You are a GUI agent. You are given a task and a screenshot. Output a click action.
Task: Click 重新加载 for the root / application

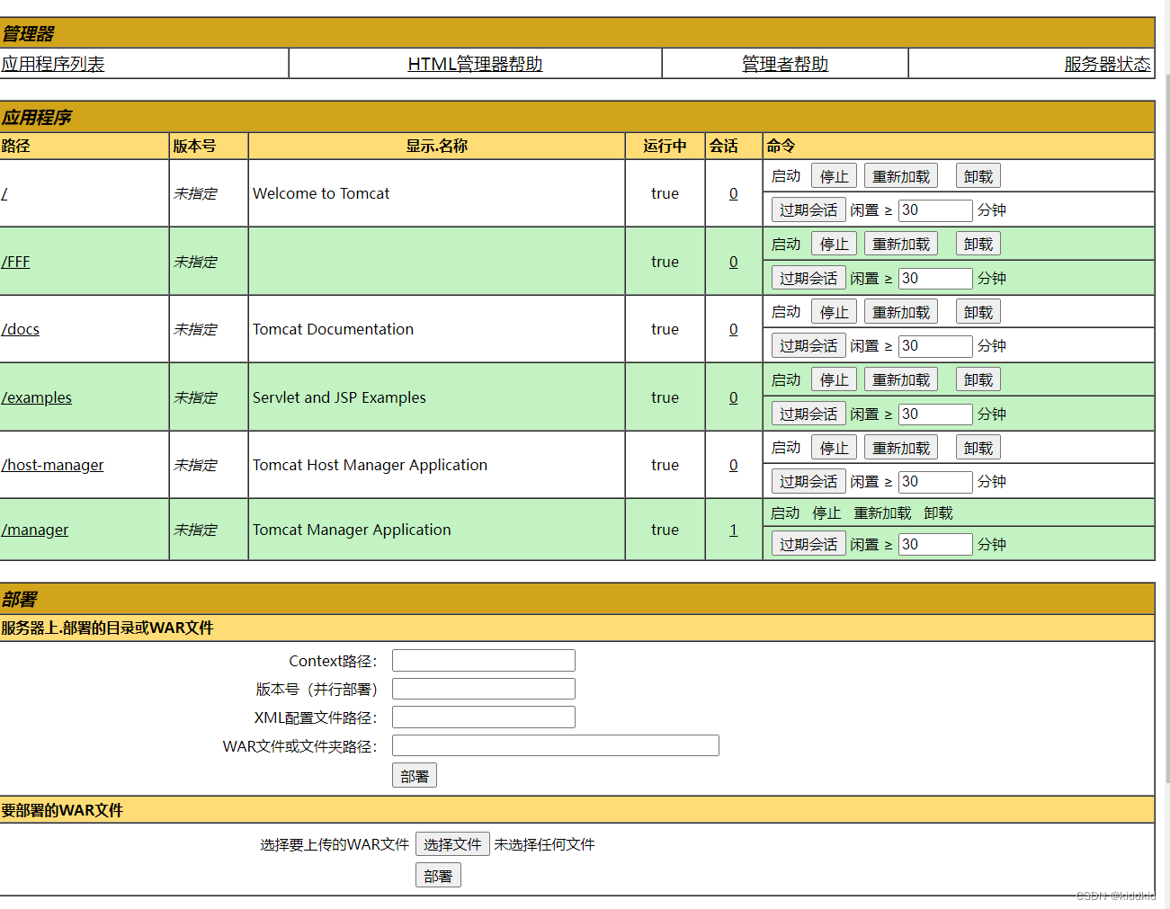coord(901,176)
